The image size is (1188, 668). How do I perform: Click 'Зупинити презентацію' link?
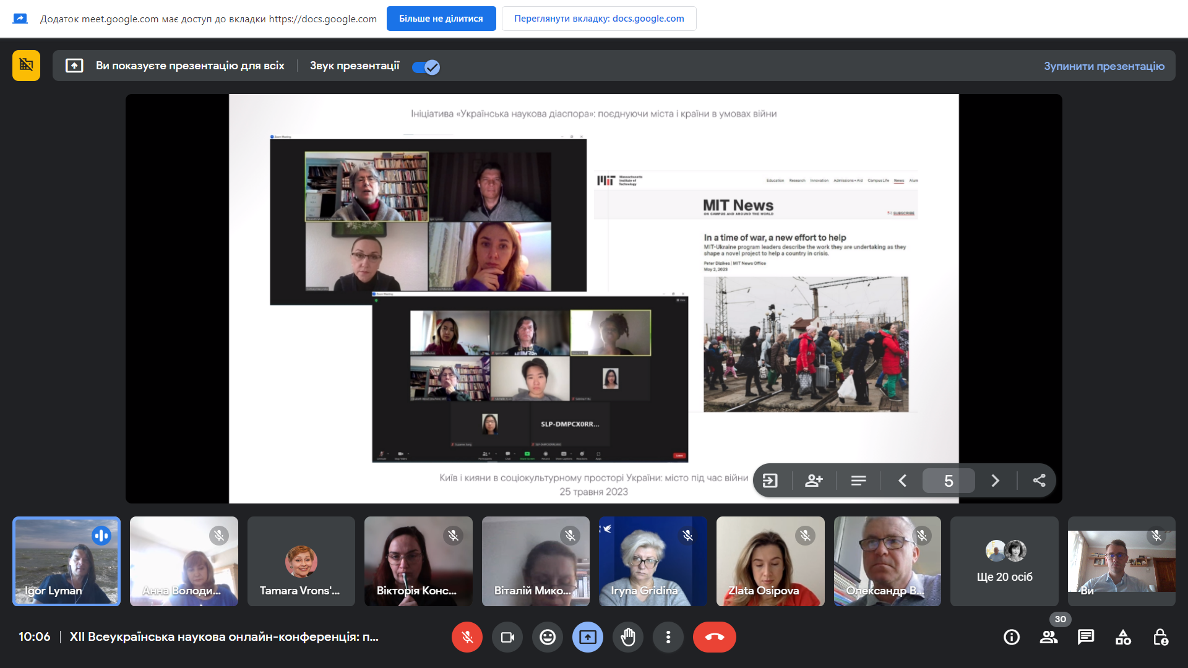point(1104,66)
